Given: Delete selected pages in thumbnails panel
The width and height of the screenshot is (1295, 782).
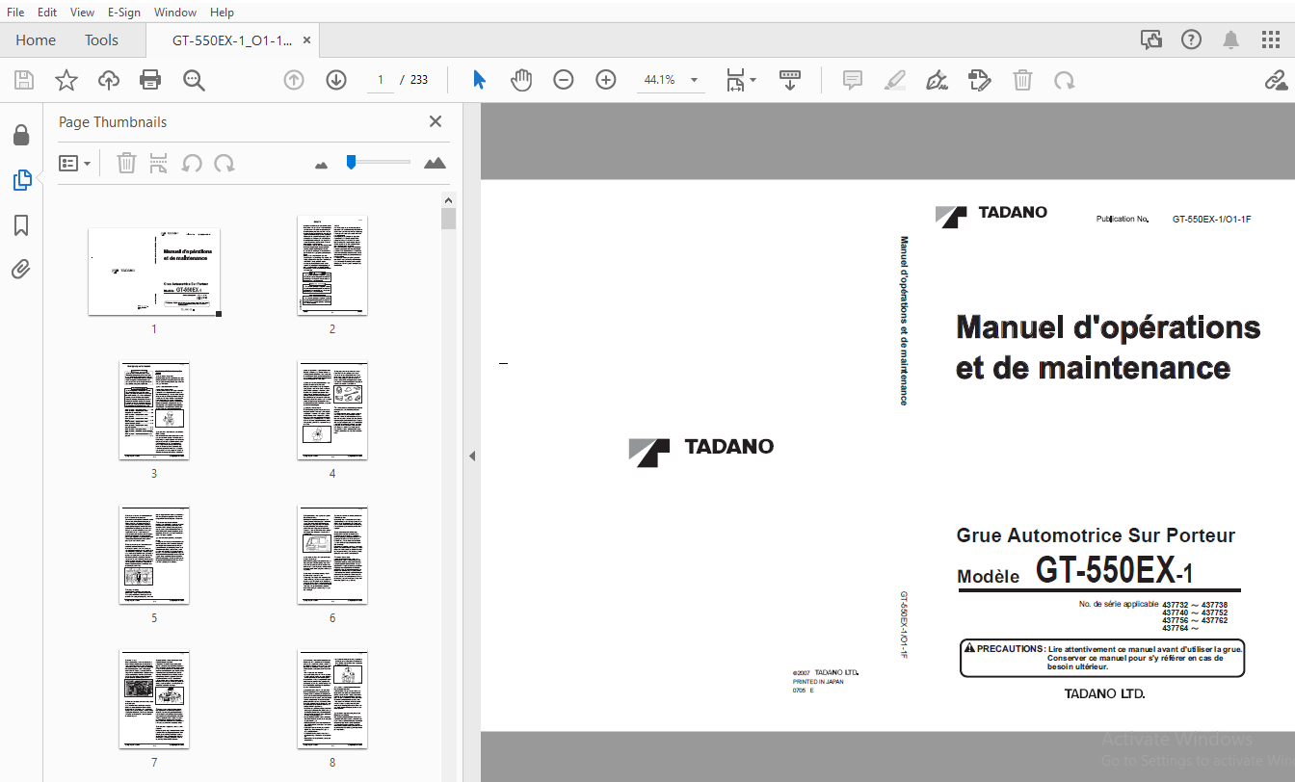Looking at the screenshot, I should tap(126, 164).
